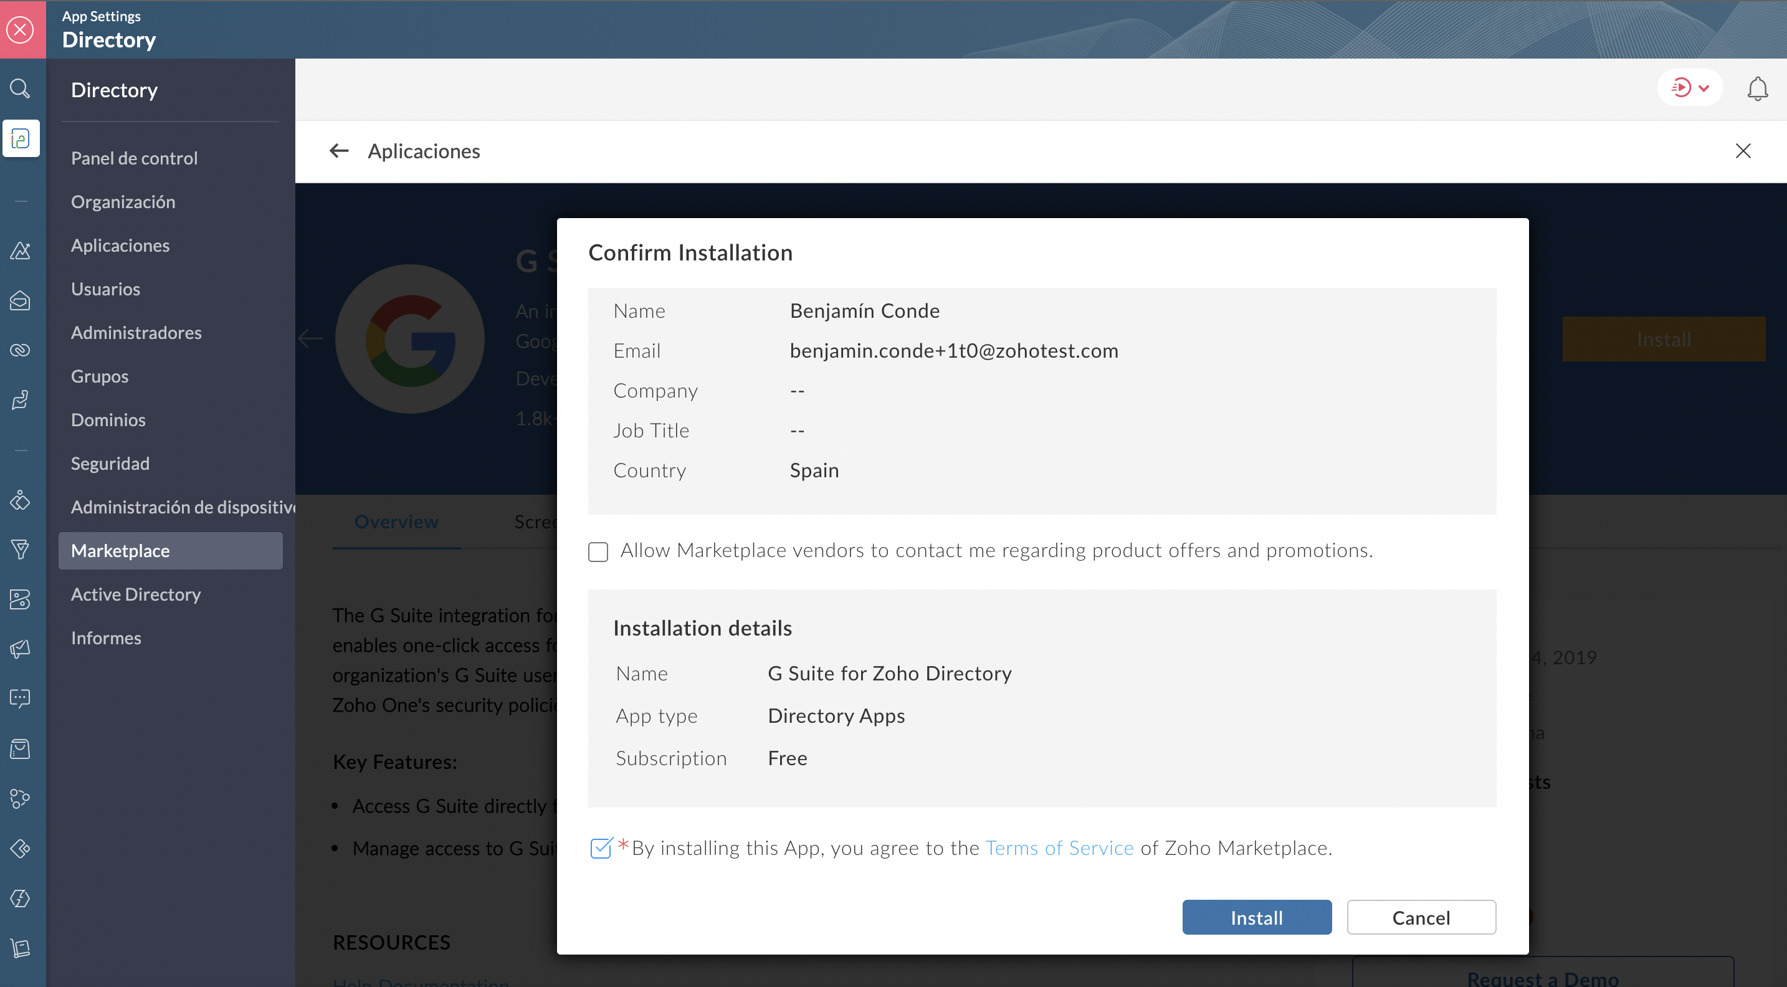Open Grupos in the sidebar

point(99,376)
